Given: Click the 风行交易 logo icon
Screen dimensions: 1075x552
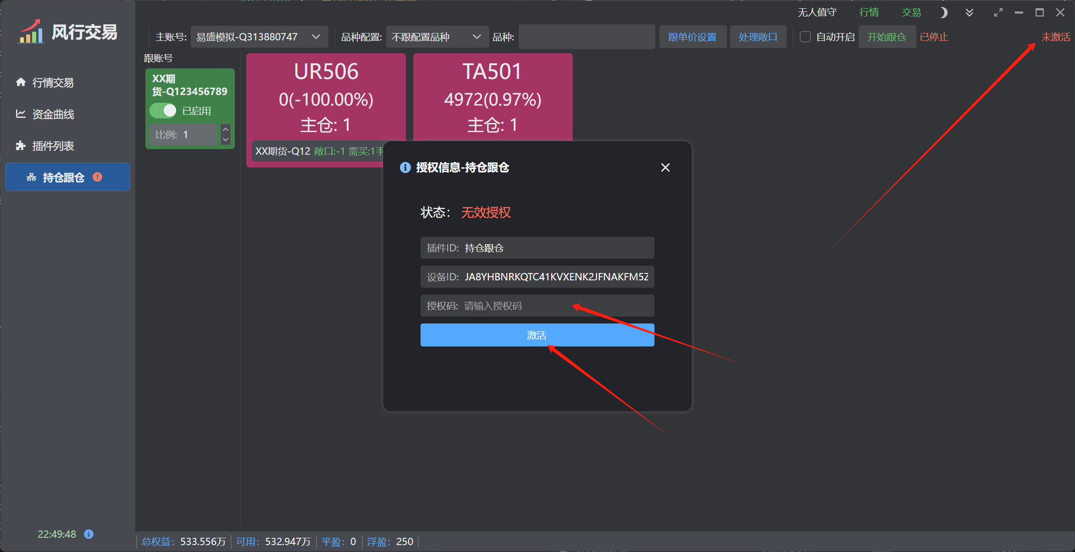Looking at the screenshot, I should click(x=32, y=32).
